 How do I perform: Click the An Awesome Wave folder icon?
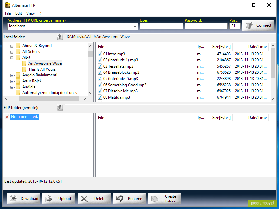(25, 63)
